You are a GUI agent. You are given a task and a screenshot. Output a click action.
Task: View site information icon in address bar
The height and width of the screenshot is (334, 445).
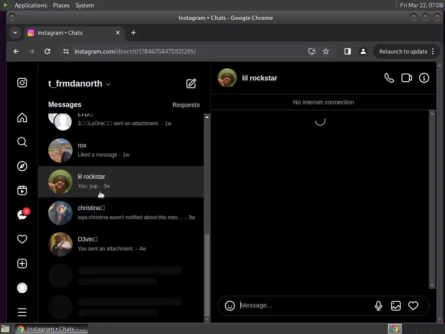point(66,51)
